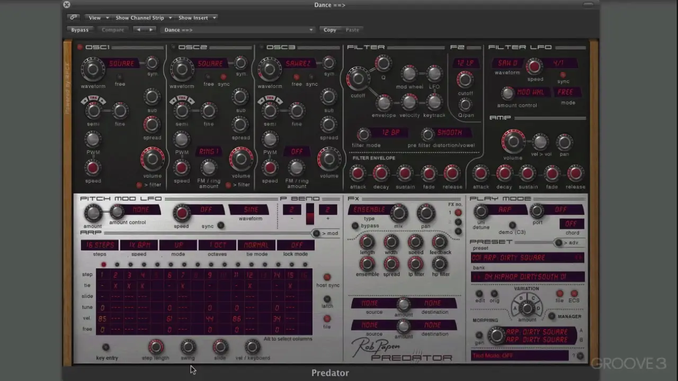Toggle the Filter LFO sync LED
The image size is (678, 381).
(563, 75)
